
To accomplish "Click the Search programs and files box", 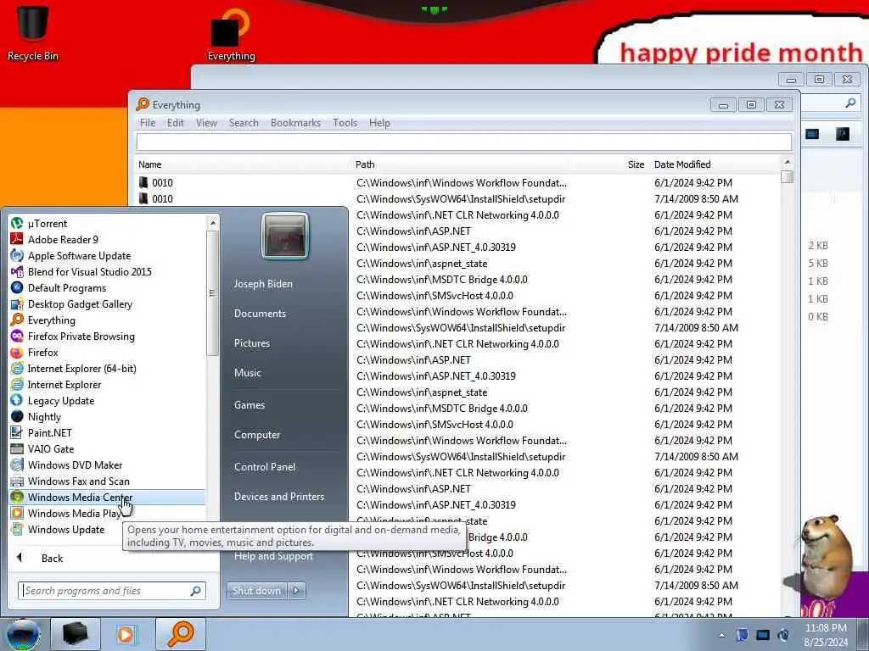I will [112, 591].
